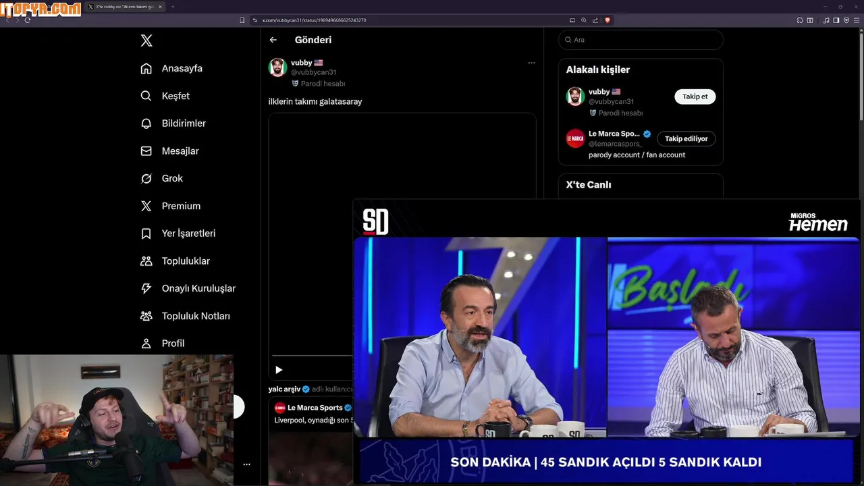
Task: Open Brave Shields lion icon
Action: tap(607, 20)
